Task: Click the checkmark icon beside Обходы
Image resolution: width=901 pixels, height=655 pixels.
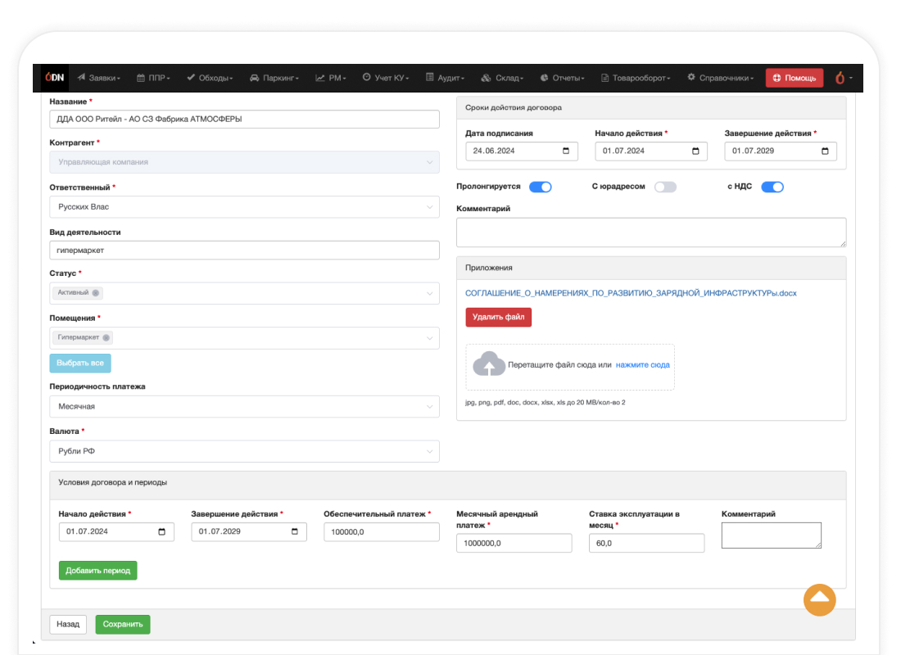Action: (191, 78)
